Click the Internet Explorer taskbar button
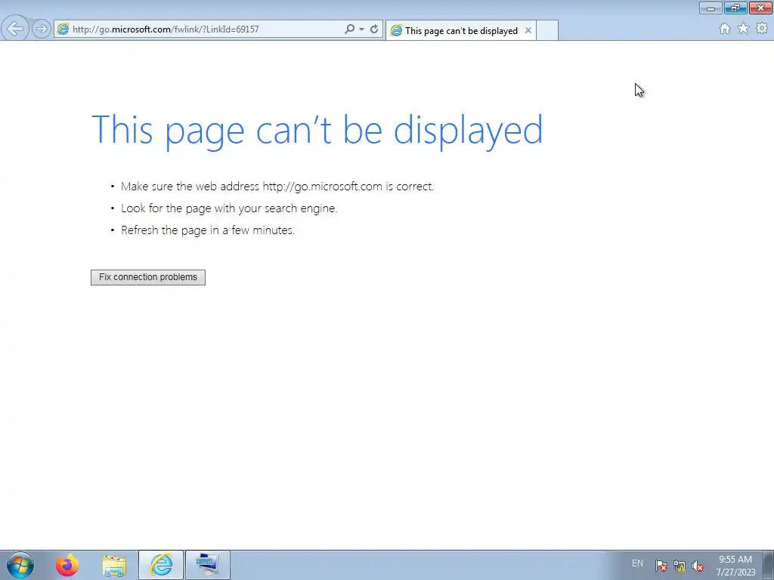Screen dimensions: 774x580 click(161, 565)
